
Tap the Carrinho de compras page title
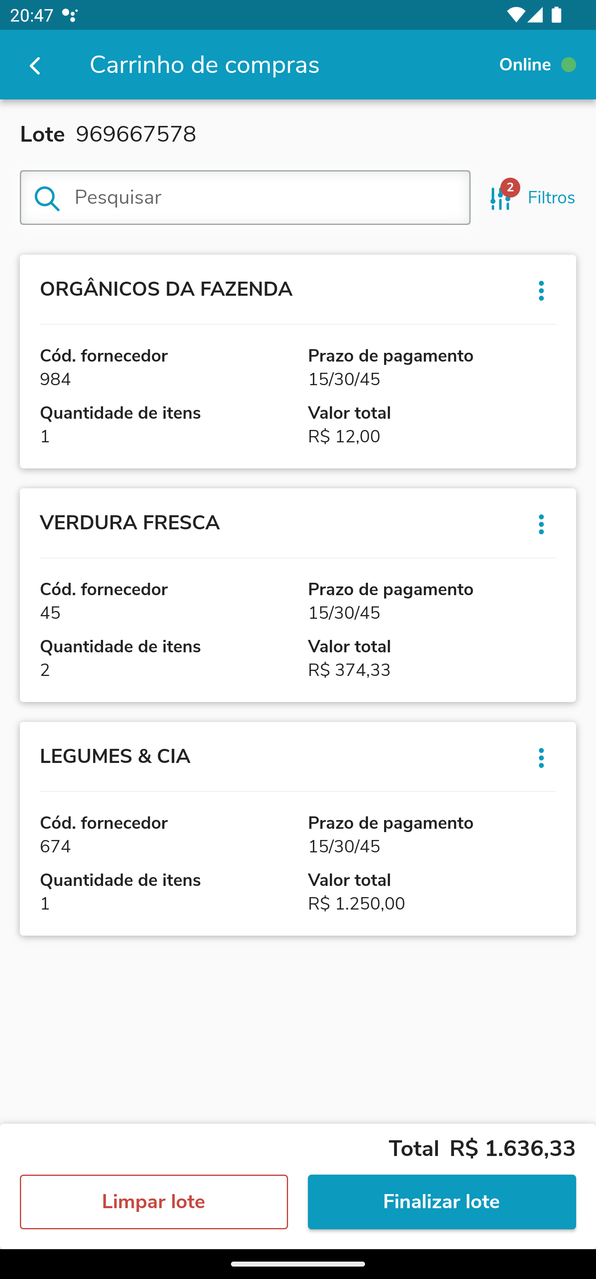point(204,65)
